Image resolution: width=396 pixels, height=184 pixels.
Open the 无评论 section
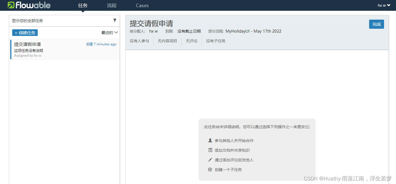pyautogui.click(x=192, y=41)
